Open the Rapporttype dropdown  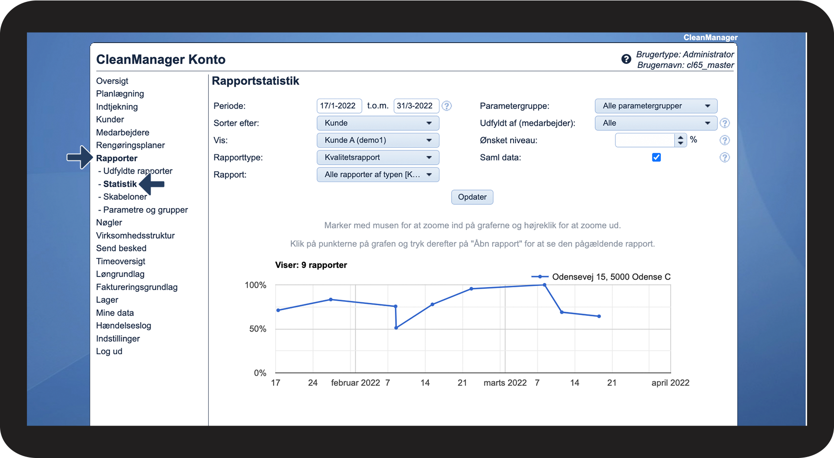378,158
